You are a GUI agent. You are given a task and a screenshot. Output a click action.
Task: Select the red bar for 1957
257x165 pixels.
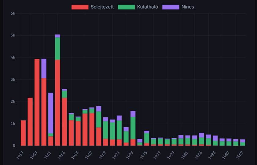23,133
